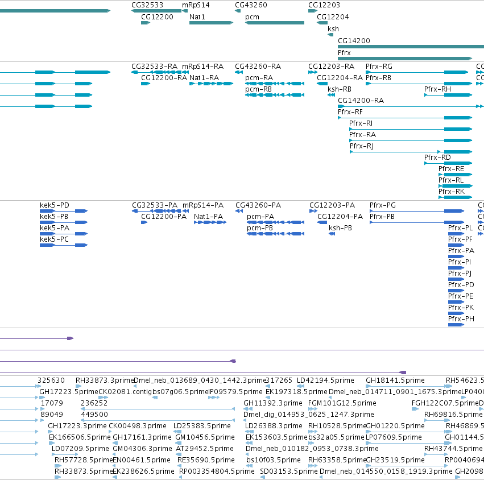This screenshot has width=484, height=480.
Task: Open the Pfrx-RF transcript label
Action: click(x=350, y=112)
